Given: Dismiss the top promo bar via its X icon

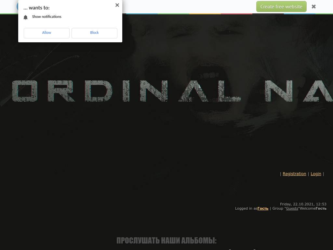Looking at the screenshot, I should [313, 7].
